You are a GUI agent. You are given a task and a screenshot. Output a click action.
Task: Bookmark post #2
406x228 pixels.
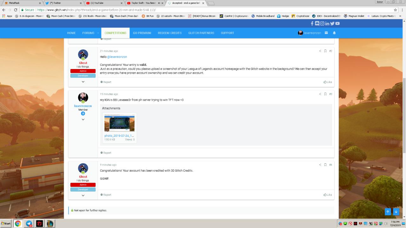(x=325, y=51)
